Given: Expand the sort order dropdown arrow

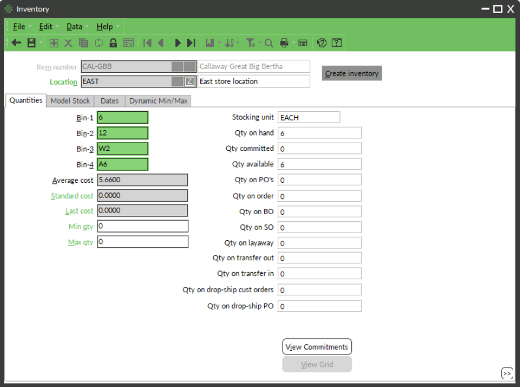Looking at the screenshot, I should (x=237, y=43).
